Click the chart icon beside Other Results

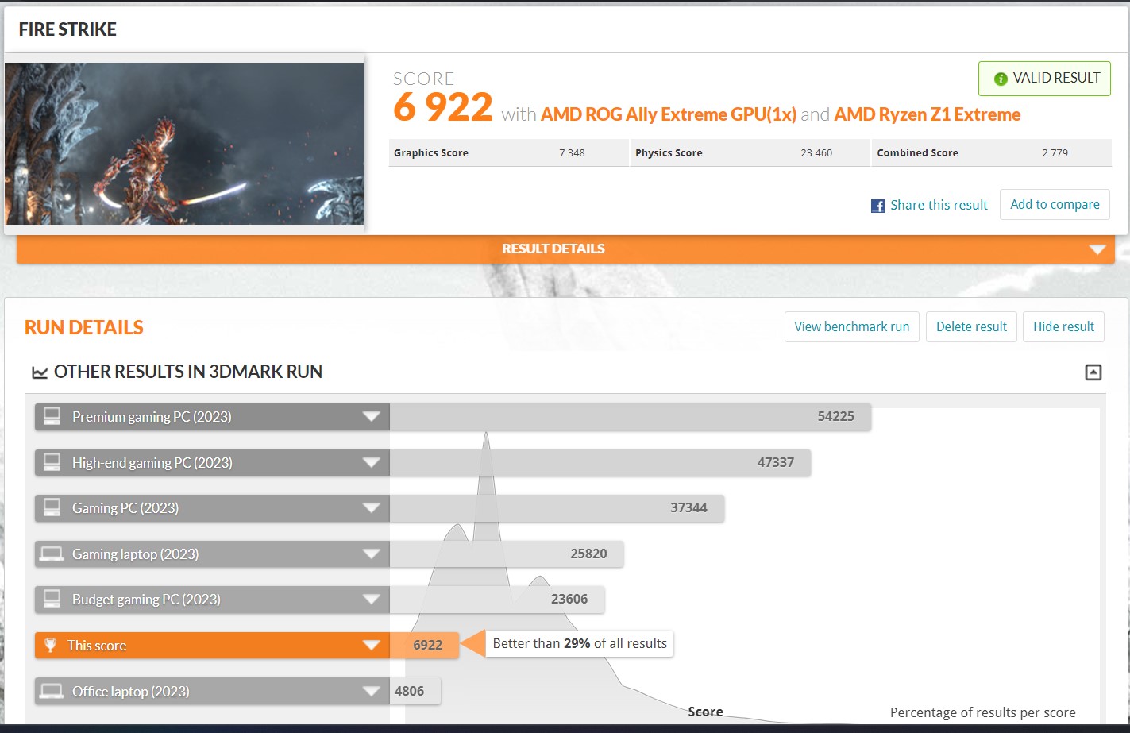click(x=39, y=372)
